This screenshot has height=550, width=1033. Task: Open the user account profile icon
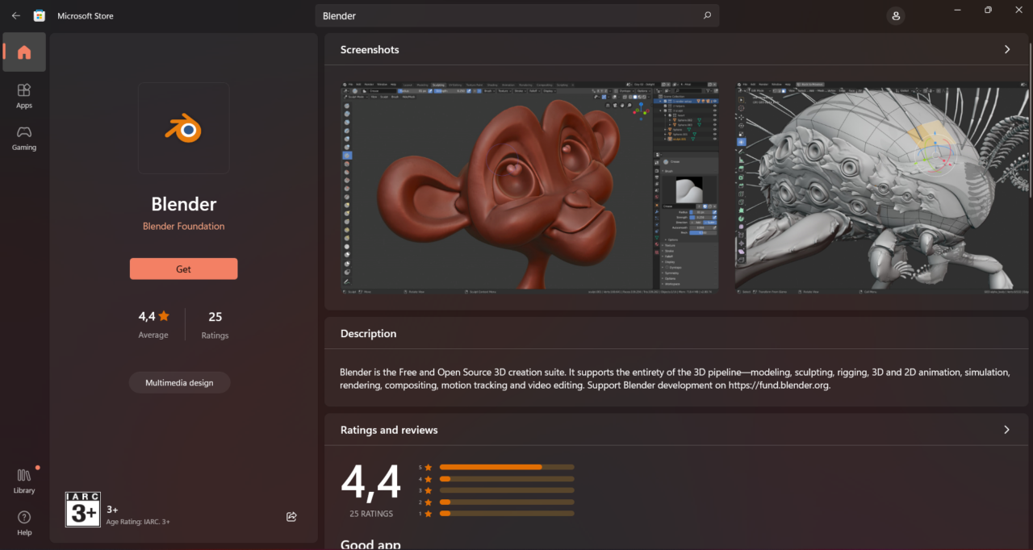click(x=895, y=15)
